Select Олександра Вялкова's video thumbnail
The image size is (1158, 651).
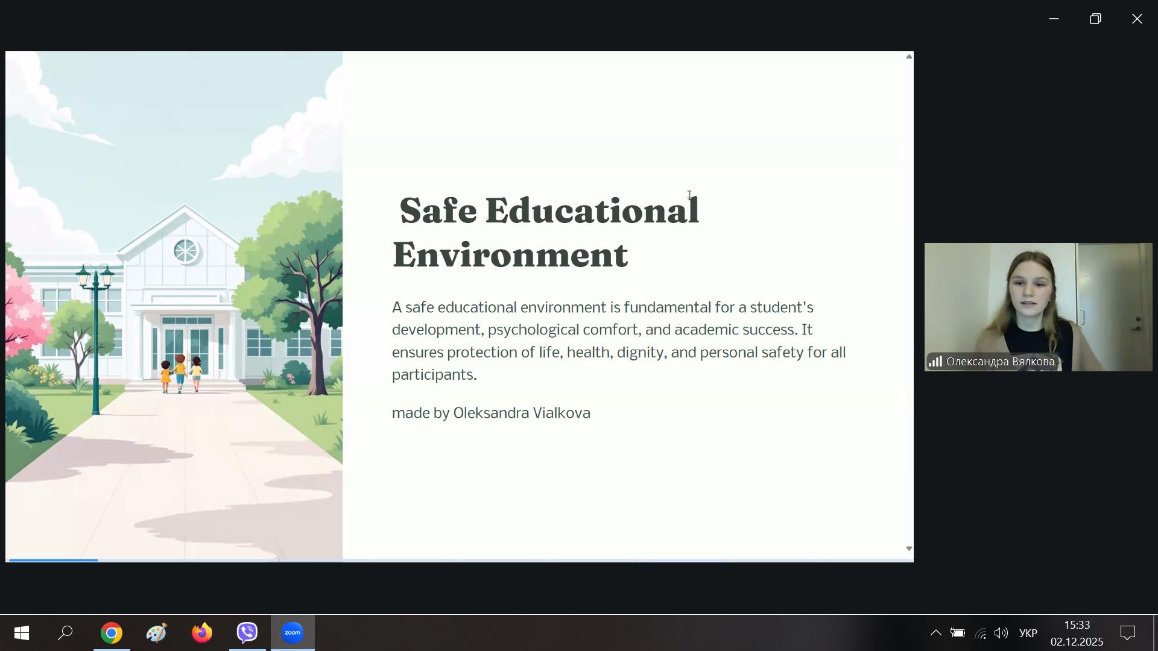[1038, 306]
